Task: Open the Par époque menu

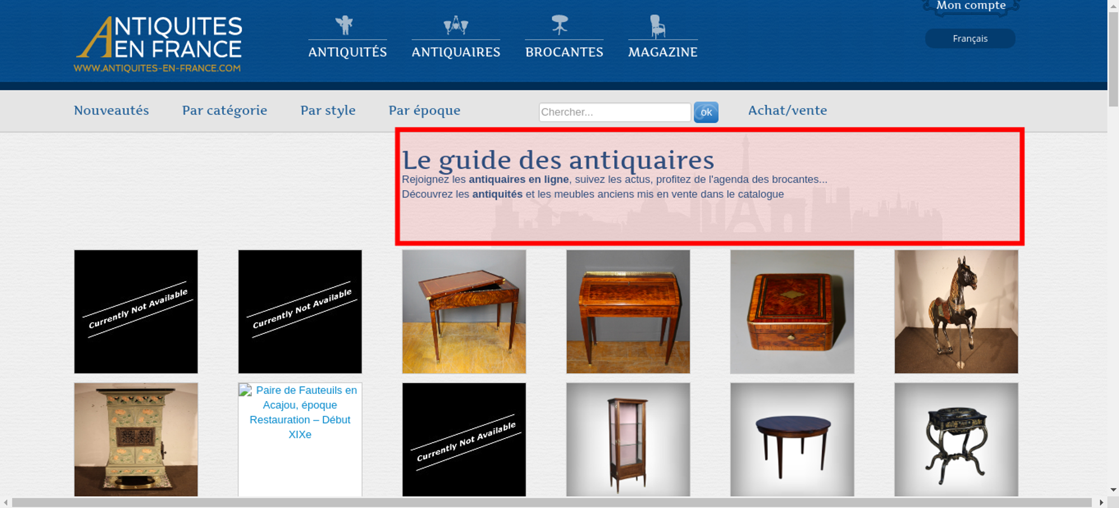Action: tap(424, 110)
